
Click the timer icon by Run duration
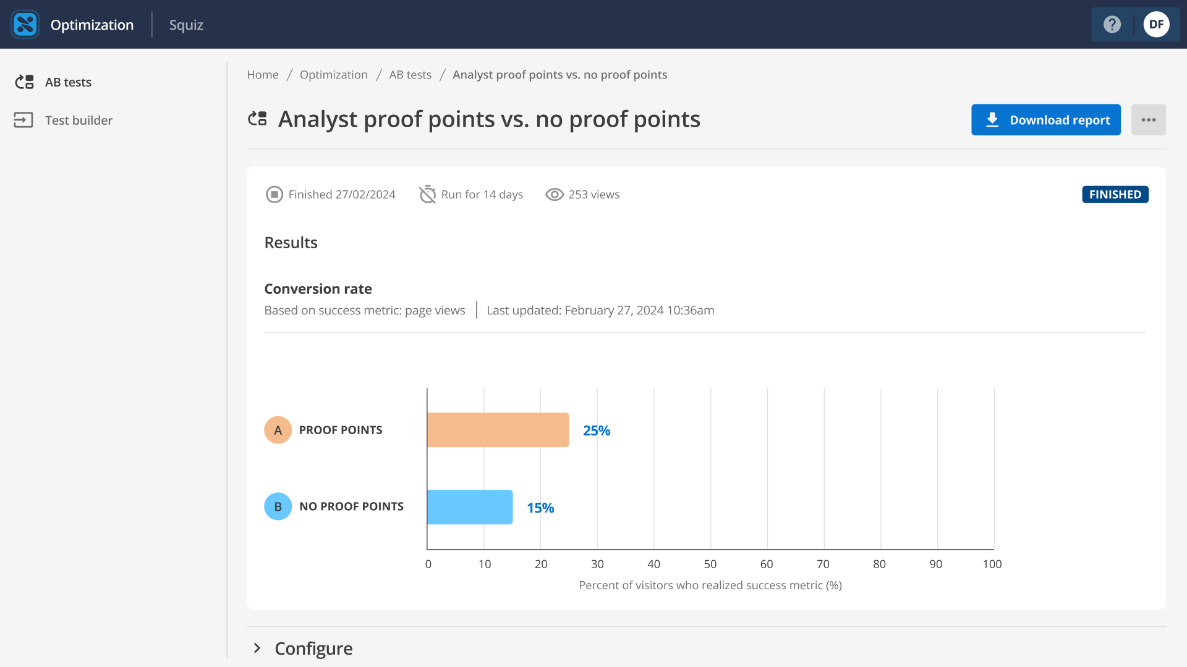point(427,195)
